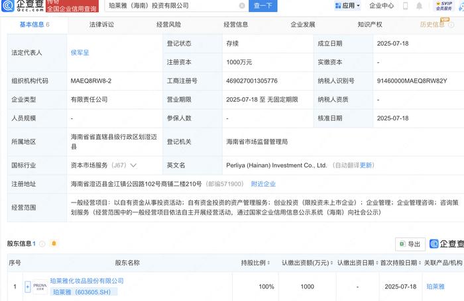464x301 pixels.
Task: Expand shareholder row with plus icon
Action: click(28, 286)
